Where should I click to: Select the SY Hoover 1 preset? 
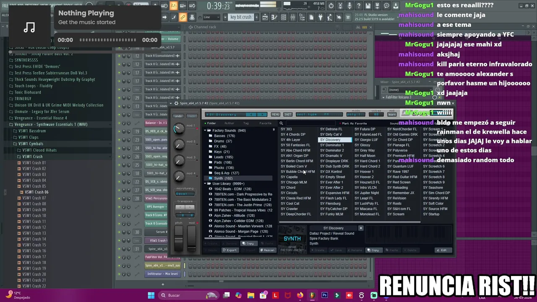click(x=364, y=172)
